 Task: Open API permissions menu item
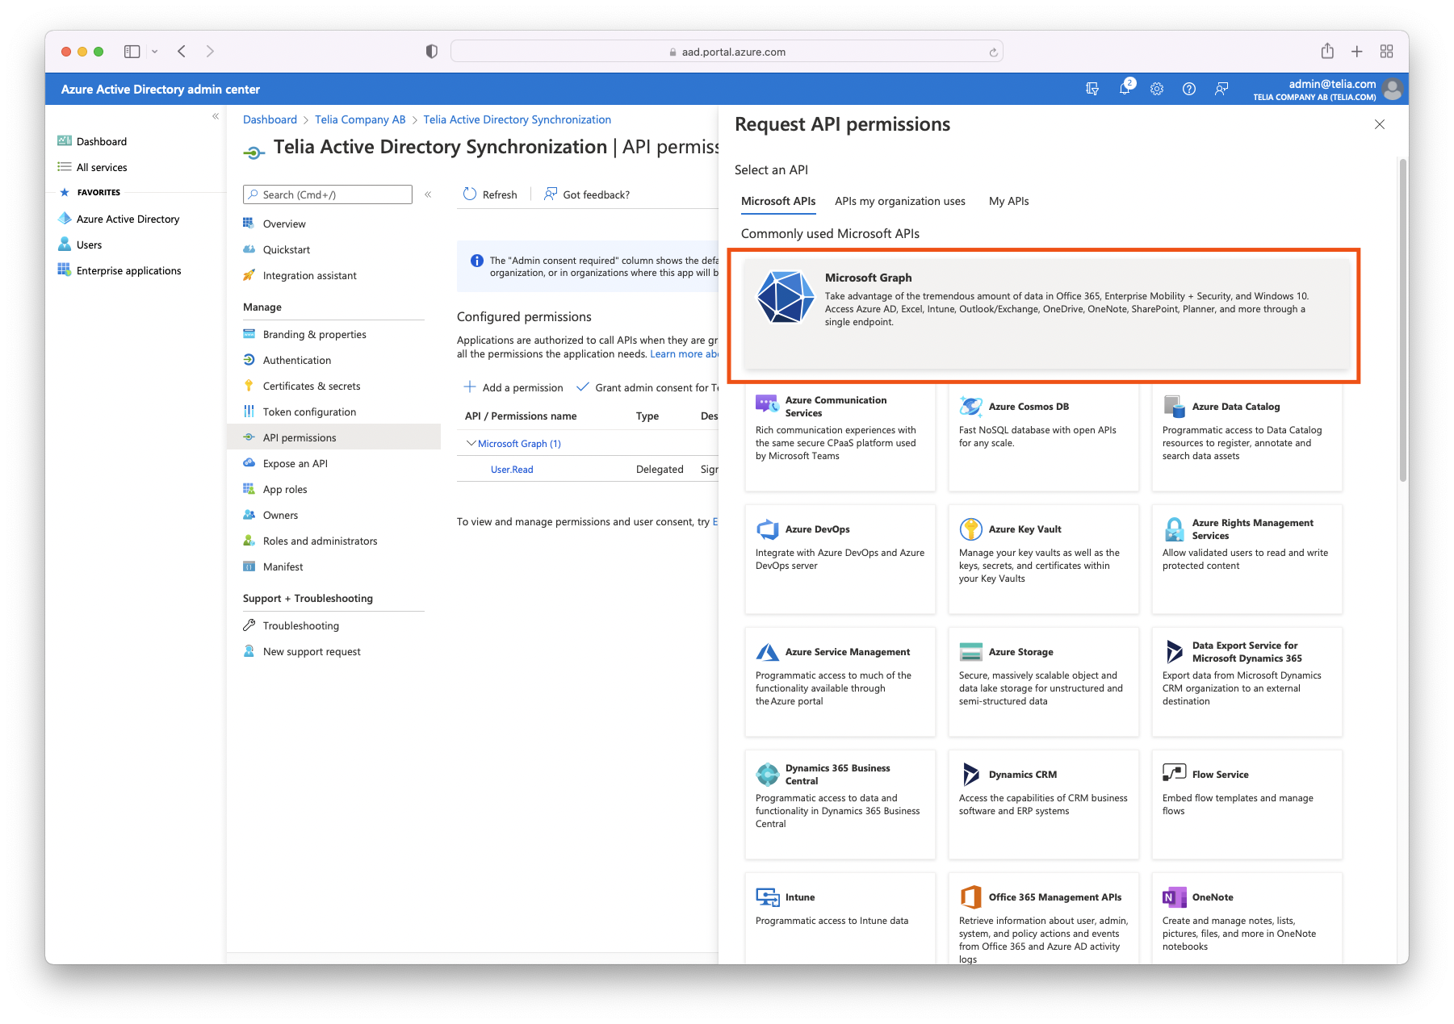tap(334, 437)
